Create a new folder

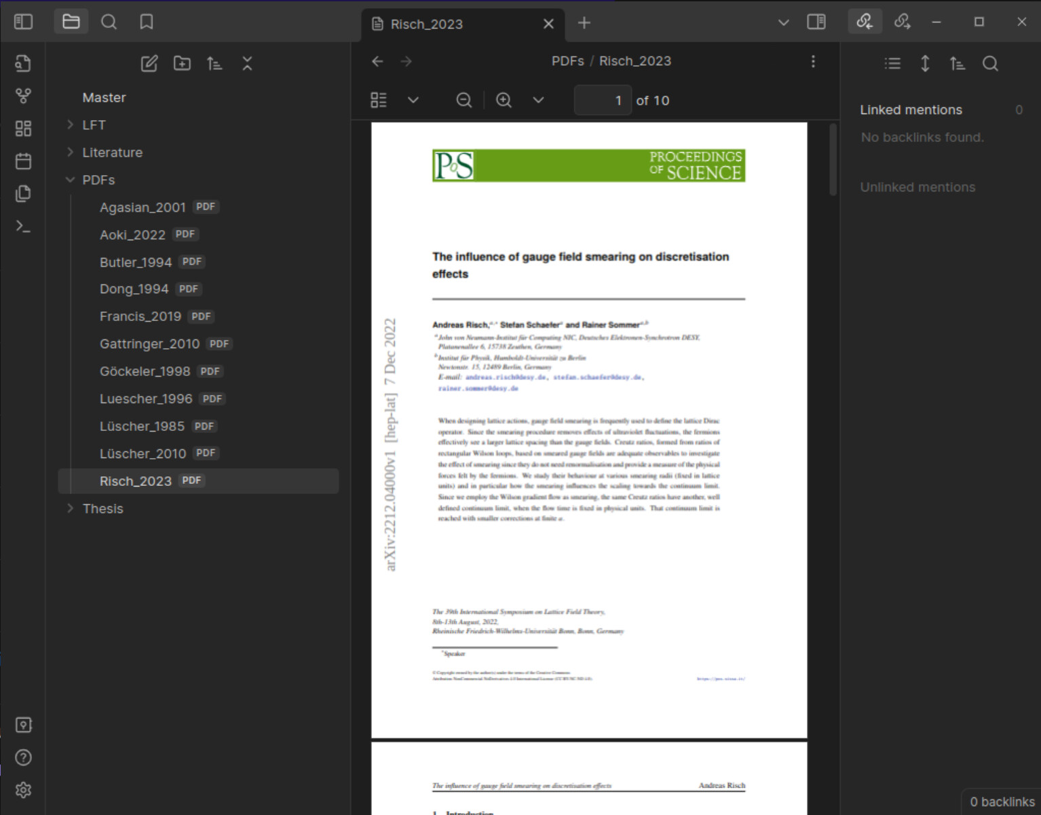pos(182,64)
